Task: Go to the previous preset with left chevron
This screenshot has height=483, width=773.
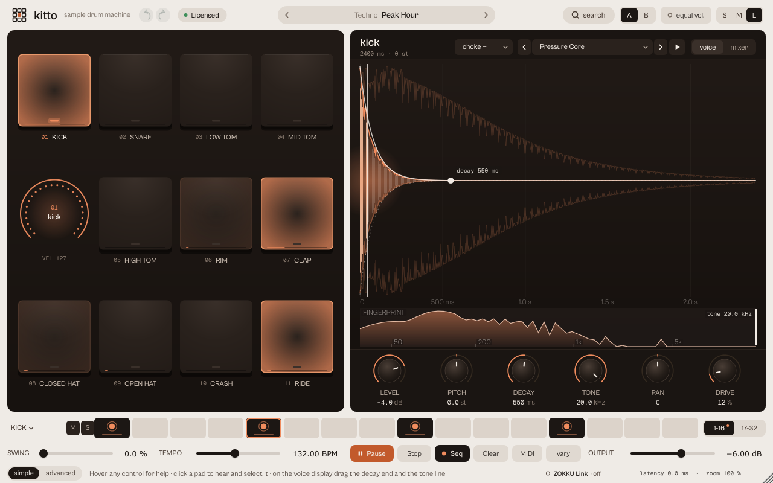Action: 287,15
